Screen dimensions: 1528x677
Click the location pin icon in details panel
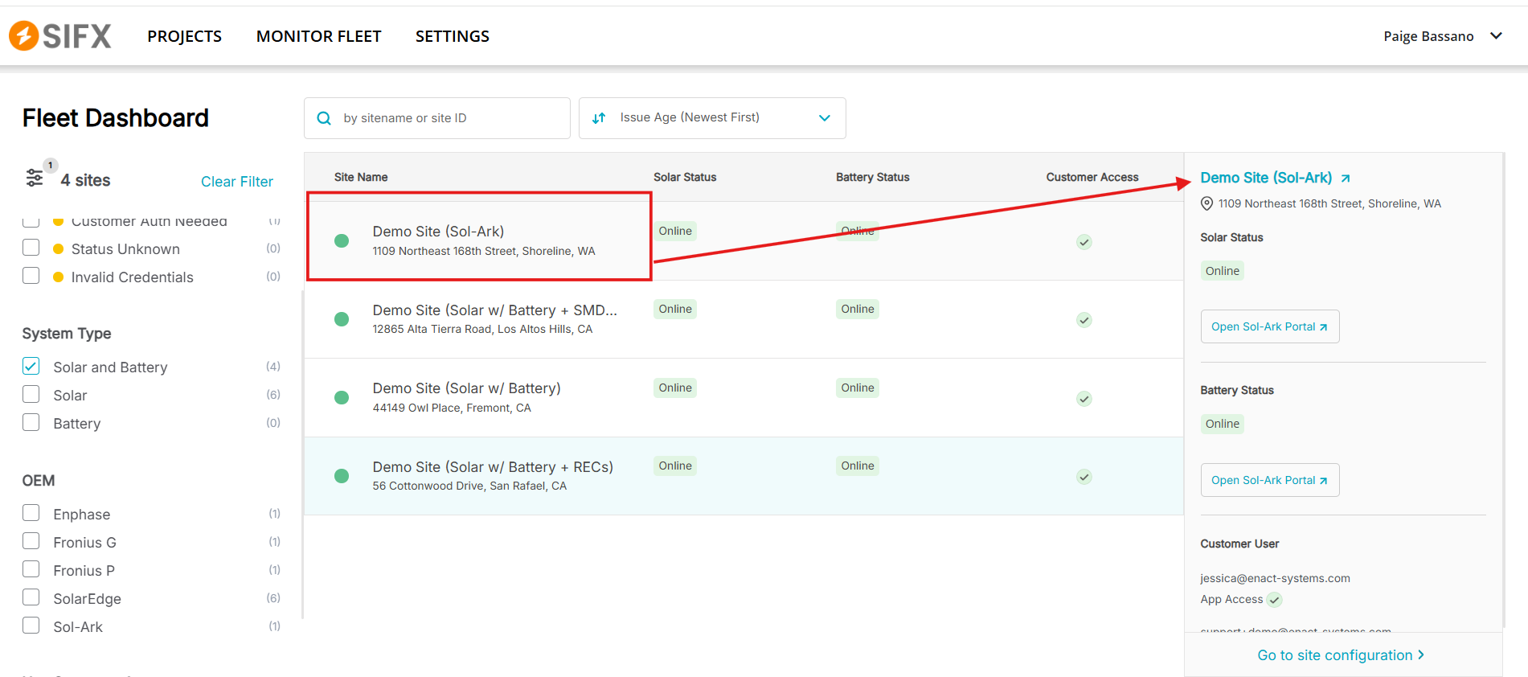pos(1206,204)
